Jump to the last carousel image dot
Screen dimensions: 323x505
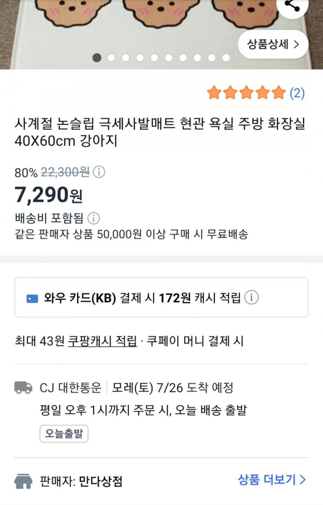[x=226, y=58]
